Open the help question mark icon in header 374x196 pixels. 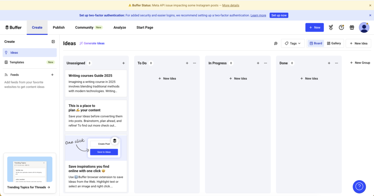pos(341,27)
